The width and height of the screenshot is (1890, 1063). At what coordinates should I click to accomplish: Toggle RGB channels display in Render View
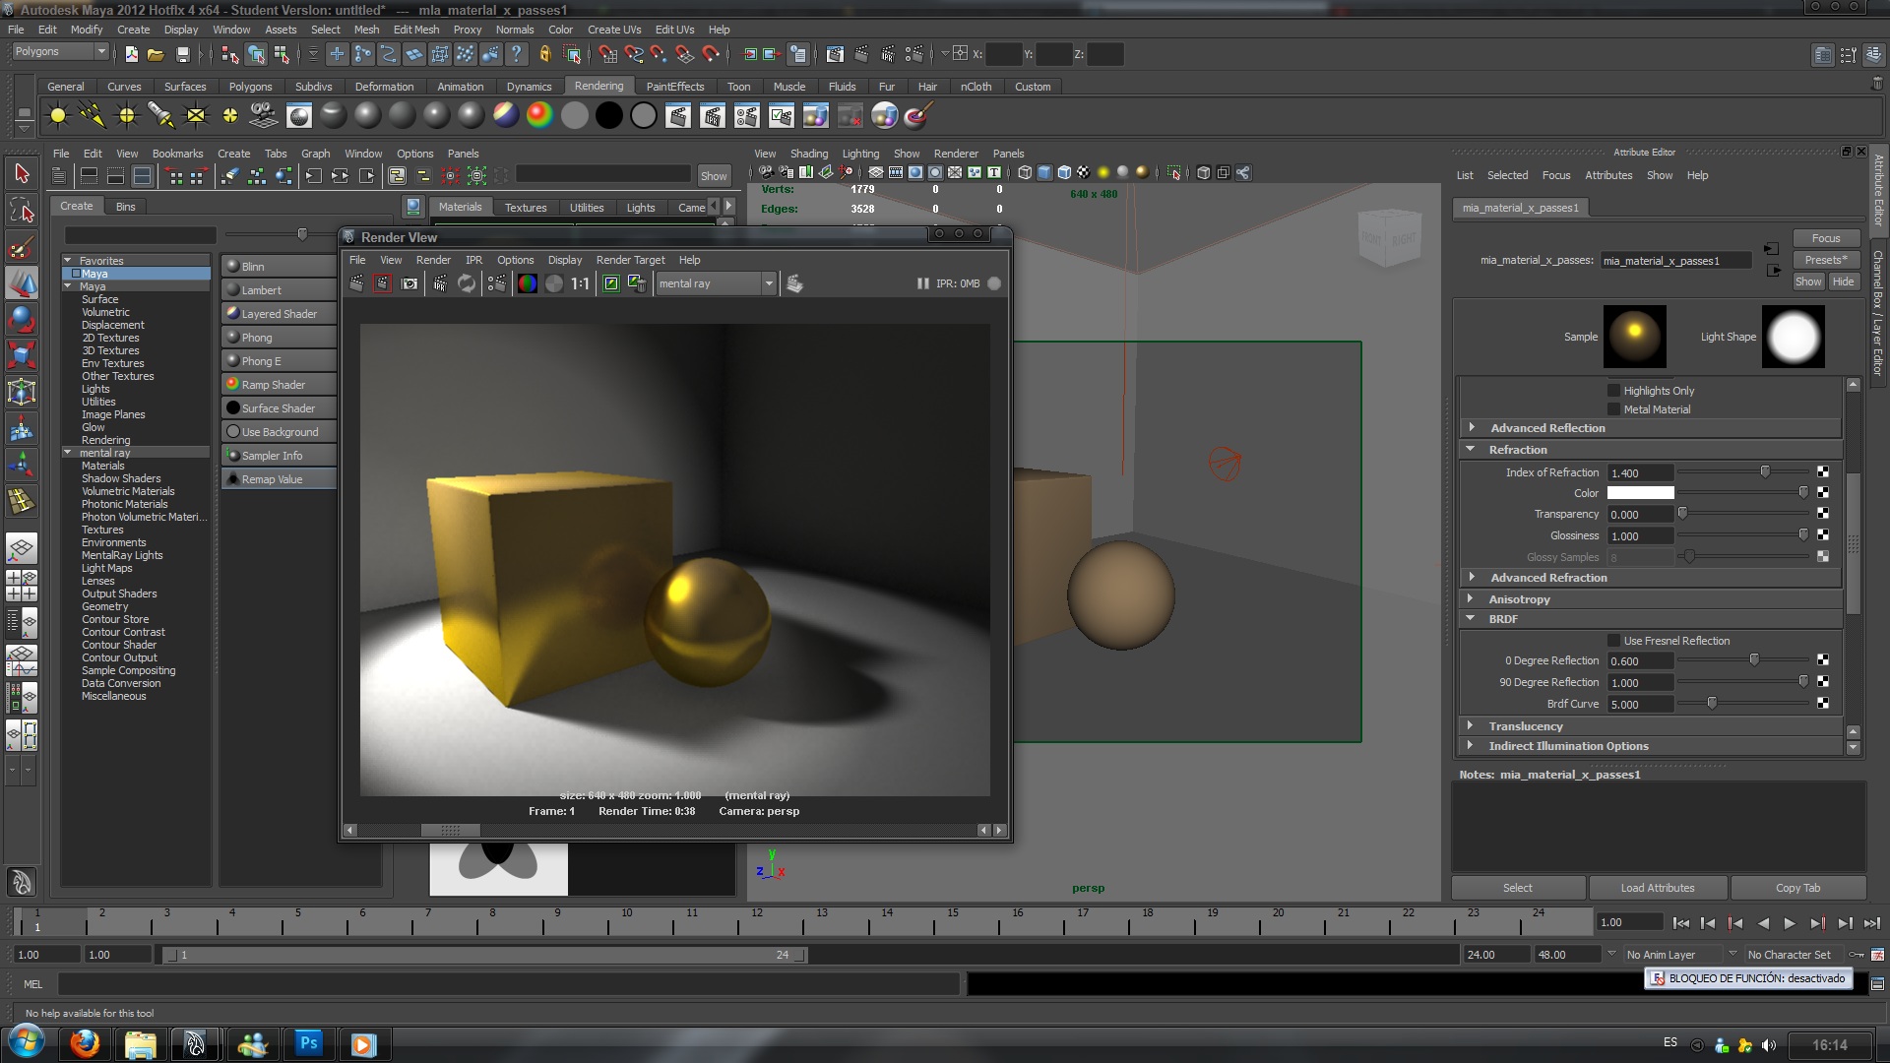tap(528, 284)
